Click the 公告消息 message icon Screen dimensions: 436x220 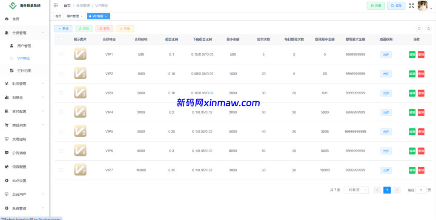click(x=7, y=153)
